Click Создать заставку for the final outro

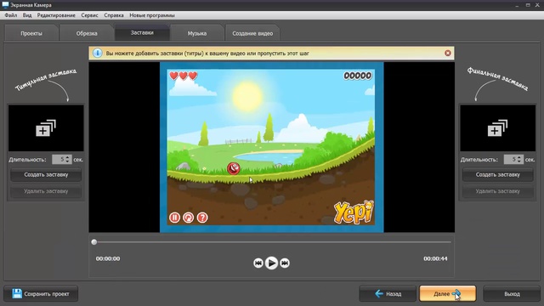[x=497, y=174]
